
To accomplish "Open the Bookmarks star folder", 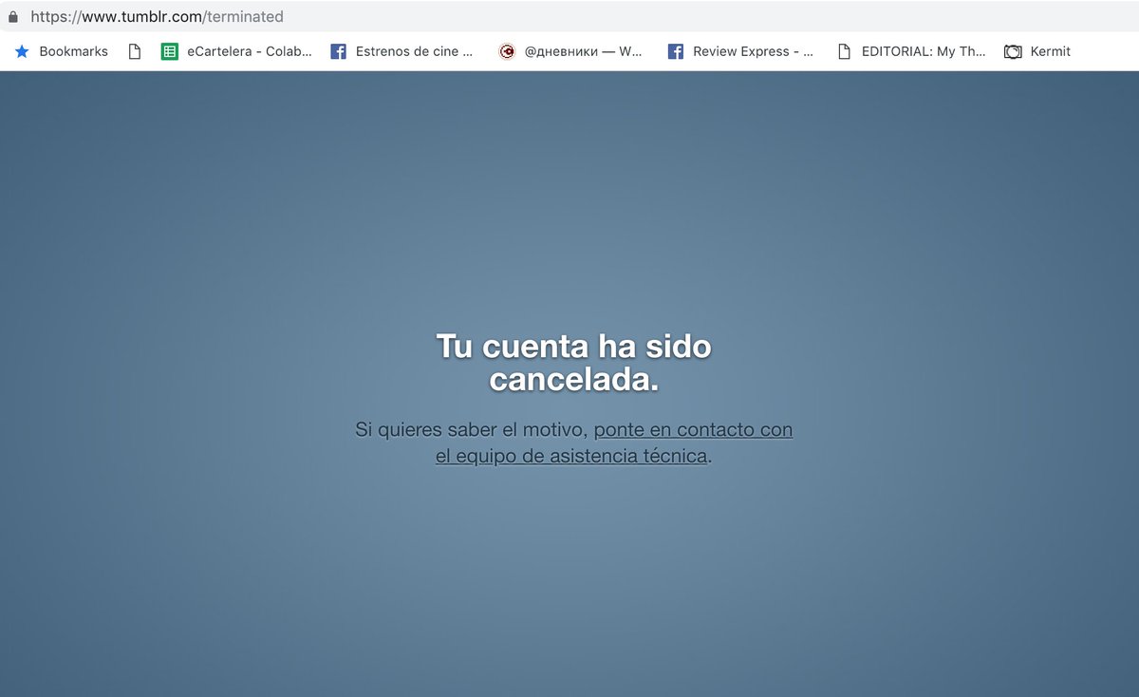I will [62, 52].
